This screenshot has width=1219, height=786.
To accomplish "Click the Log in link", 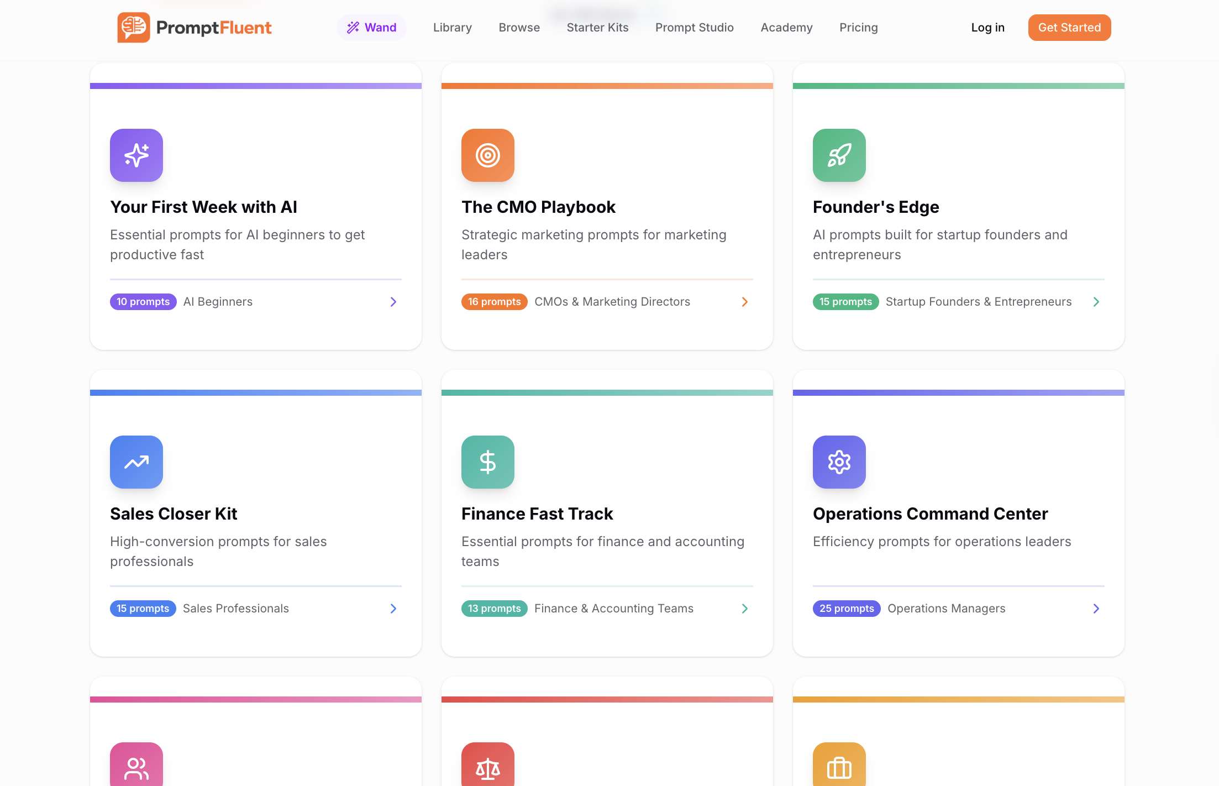I will [988, 27].
